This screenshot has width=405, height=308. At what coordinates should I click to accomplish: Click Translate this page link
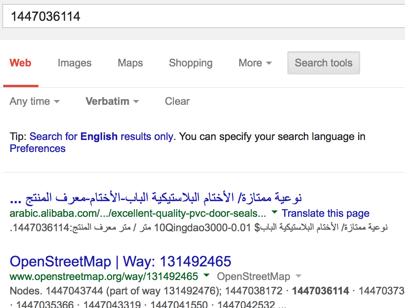point(325,214)
